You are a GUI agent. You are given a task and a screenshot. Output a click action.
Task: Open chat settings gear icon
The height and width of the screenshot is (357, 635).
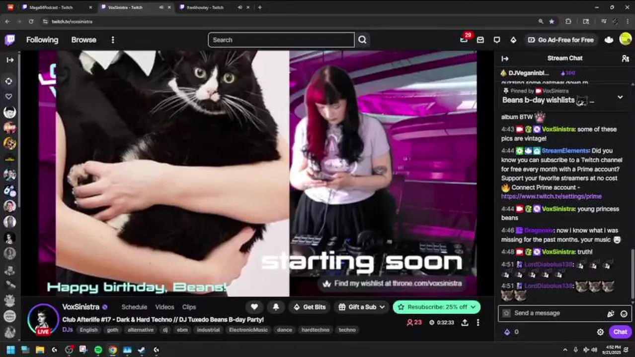(x=600, y=332)
